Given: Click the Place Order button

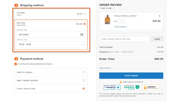Looking at the screenshot, I should click(x=131, y=76).
